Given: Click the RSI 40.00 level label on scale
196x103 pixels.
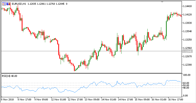Looking at the screenshot, I should pyautogui.click(x=186, y=88).
